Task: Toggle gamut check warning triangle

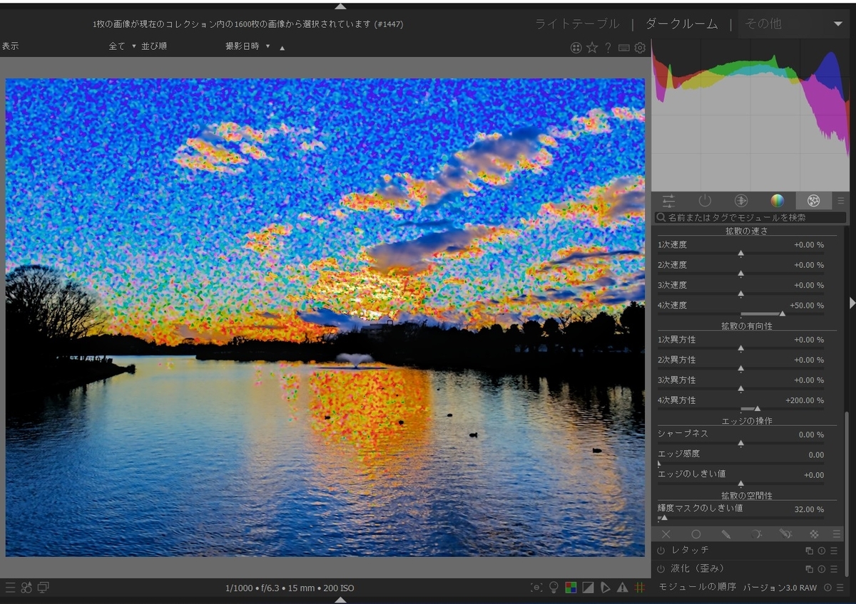Action: coord(622,588)
